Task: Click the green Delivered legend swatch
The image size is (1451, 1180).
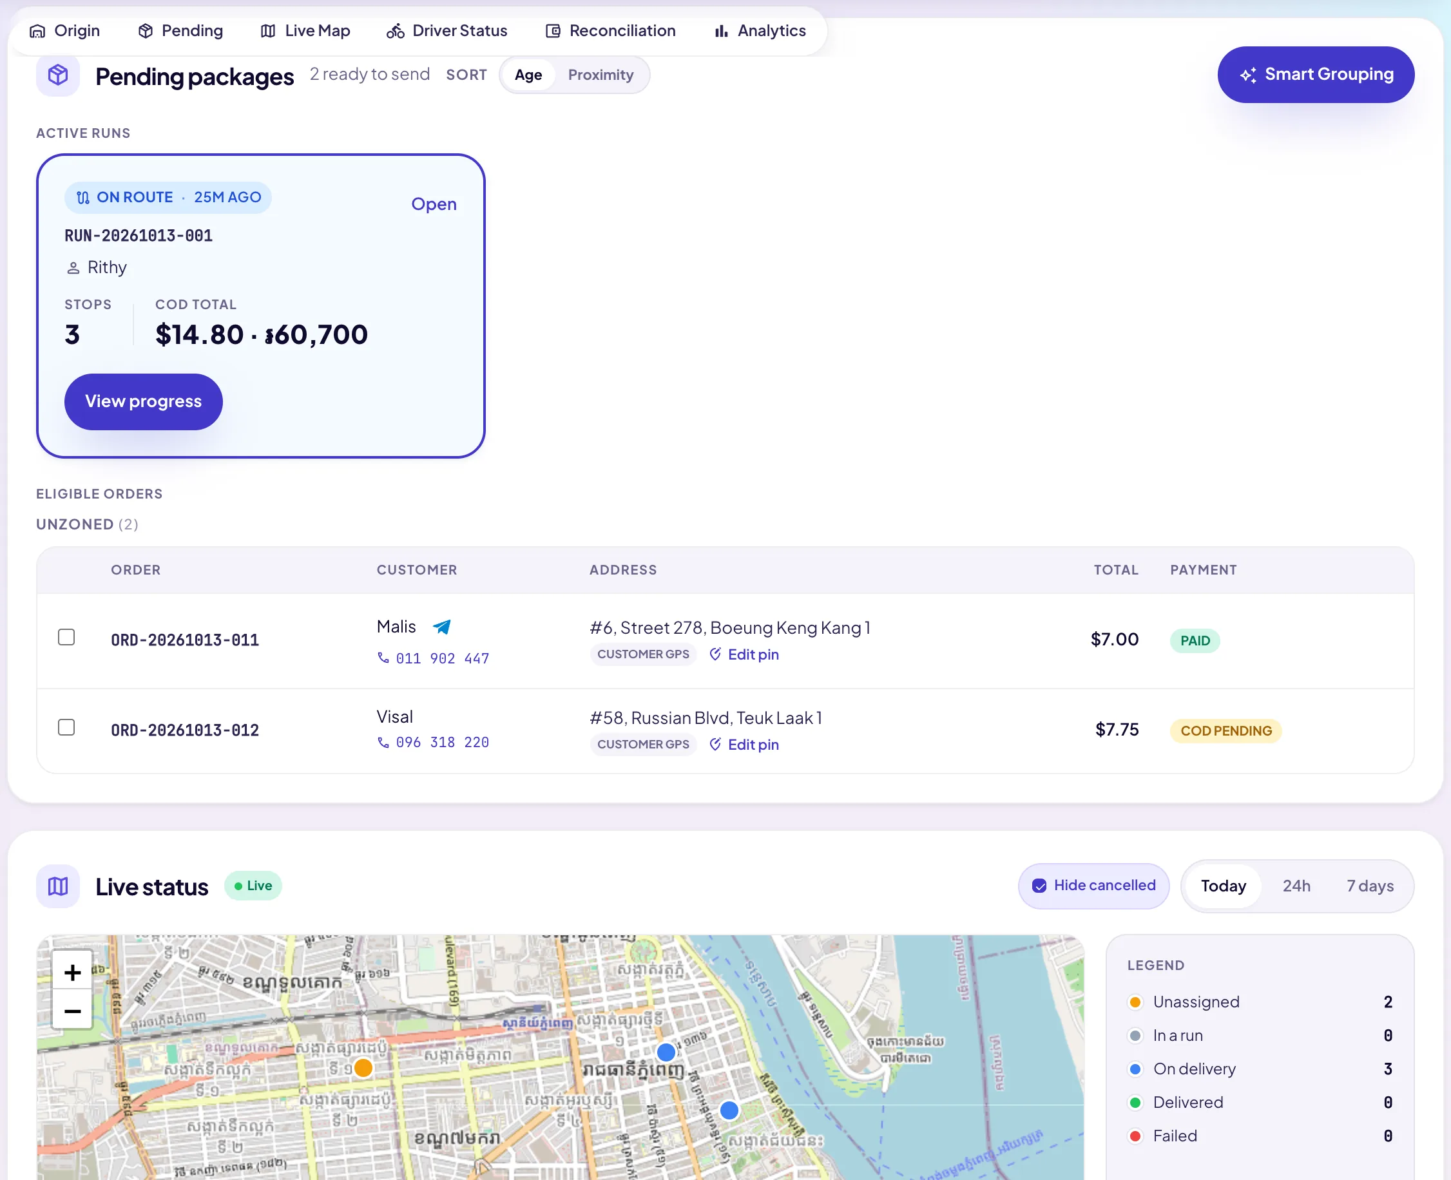Action: 1135,1103
